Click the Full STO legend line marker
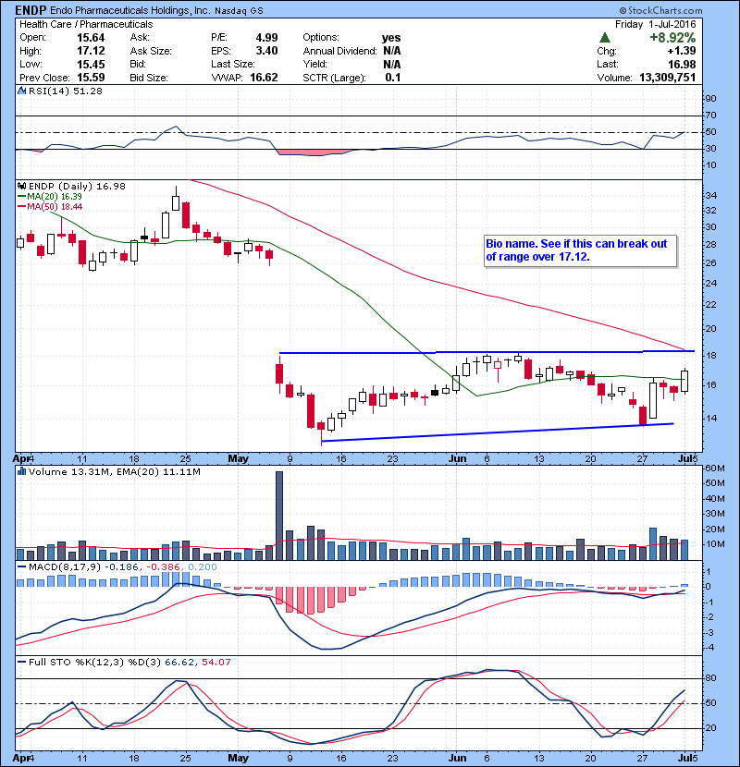The height and width of the screenshot is (767, 740). 21,663
